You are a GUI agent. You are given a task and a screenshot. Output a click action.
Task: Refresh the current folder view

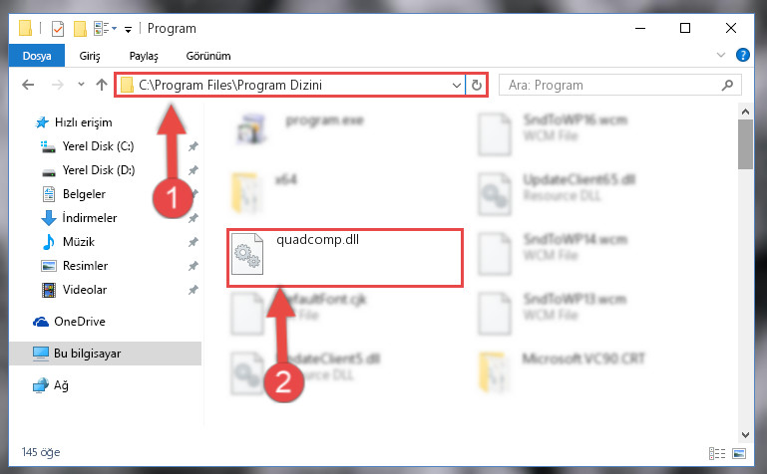(477, 85)
